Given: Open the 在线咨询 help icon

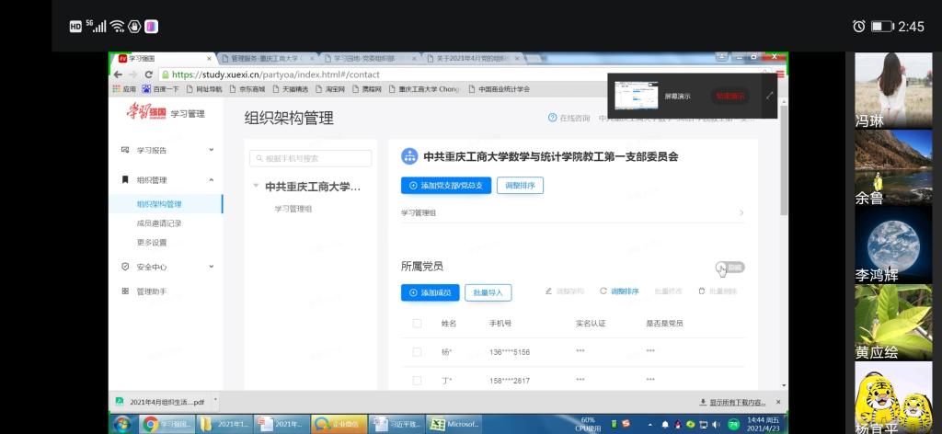Looking at the screenshot, I should (553, 118).
